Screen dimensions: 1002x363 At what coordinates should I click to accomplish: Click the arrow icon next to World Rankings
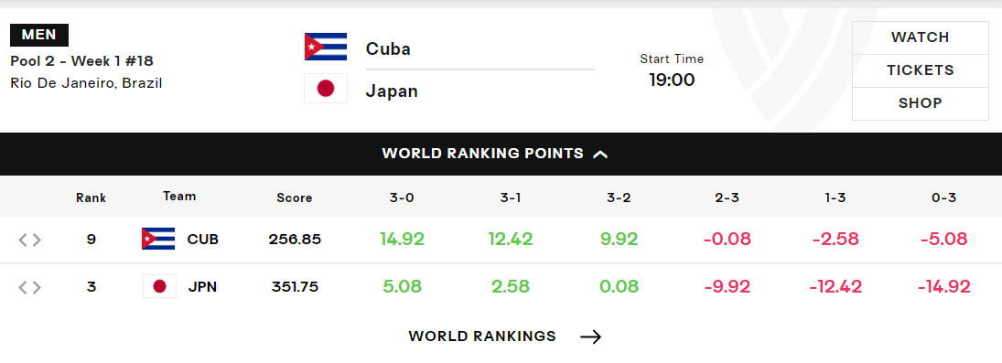591,336
